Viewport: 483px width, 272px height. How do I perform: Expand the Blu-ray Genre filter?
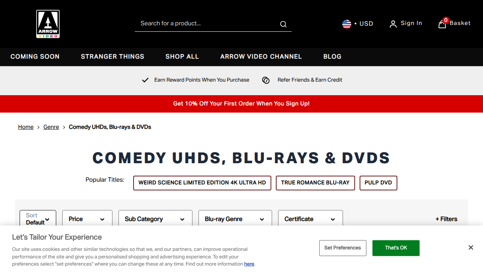235,219
